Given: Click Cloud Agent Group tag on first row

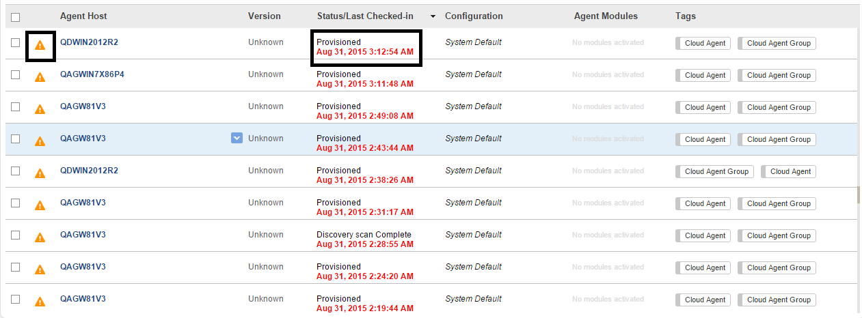Looking at the screenshot, I should [777, 43].
